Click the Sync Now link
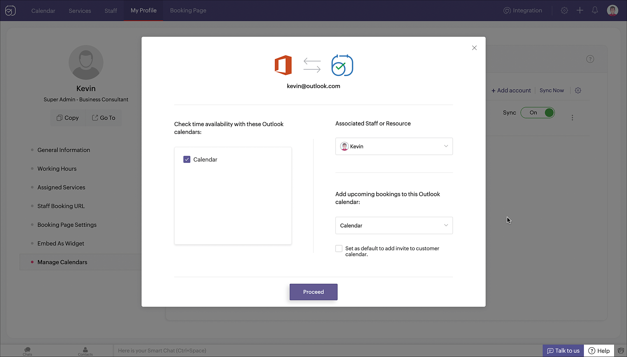The height and width of the screenshot is (357, 627). pyautogui.click(x=551, y=90)
